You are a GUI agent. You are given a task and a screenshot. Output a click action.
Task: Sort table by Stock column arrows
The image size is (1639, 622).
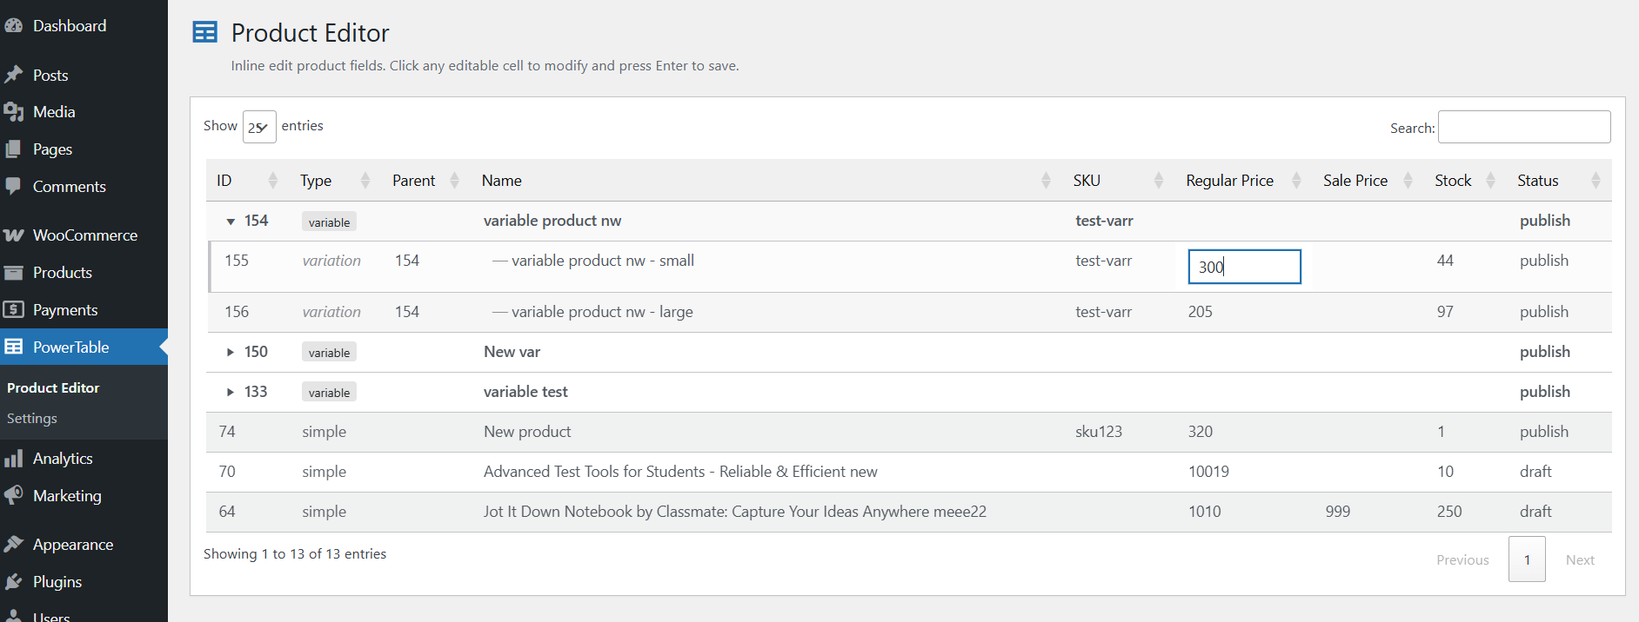[1490, 181]
